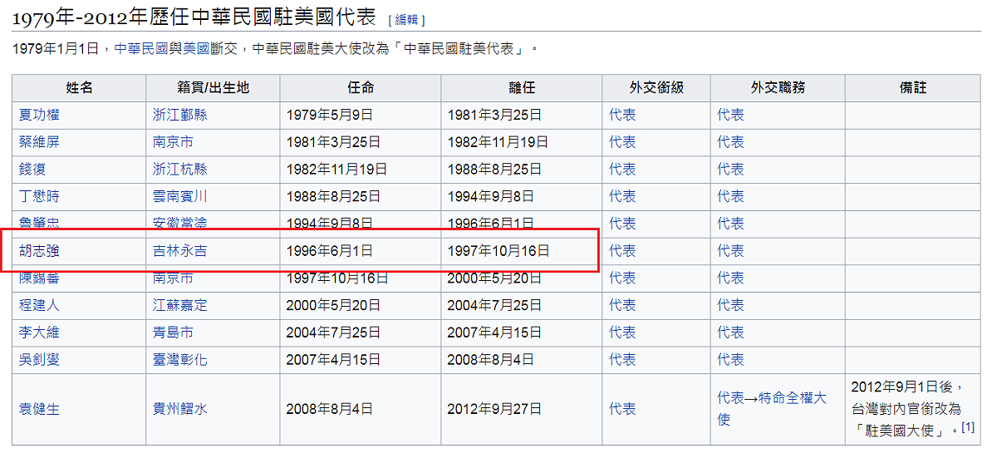Click the 籍貫/出生地 column header
Viewport: 997px width, 458px height.
tap(213, 87)
